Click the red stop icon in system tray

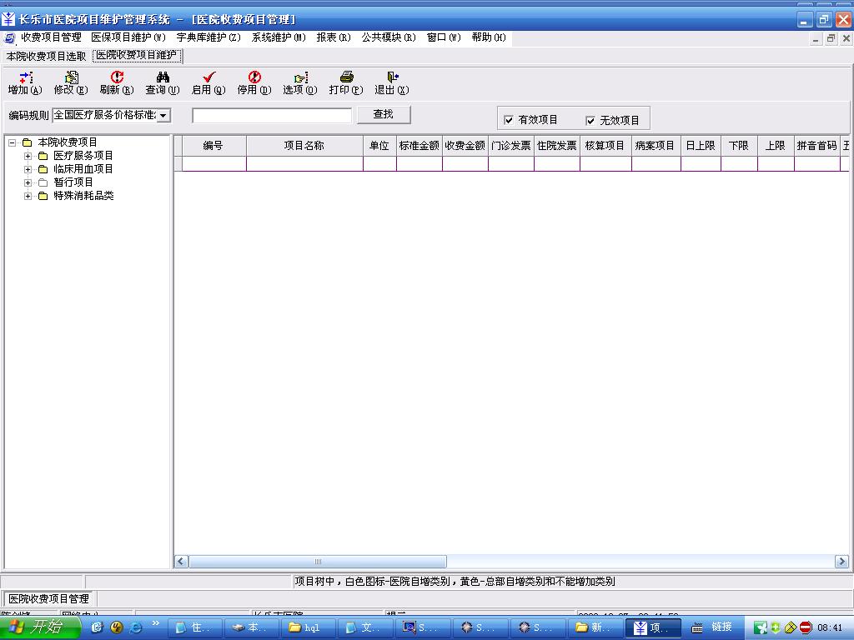click(806, 627)
